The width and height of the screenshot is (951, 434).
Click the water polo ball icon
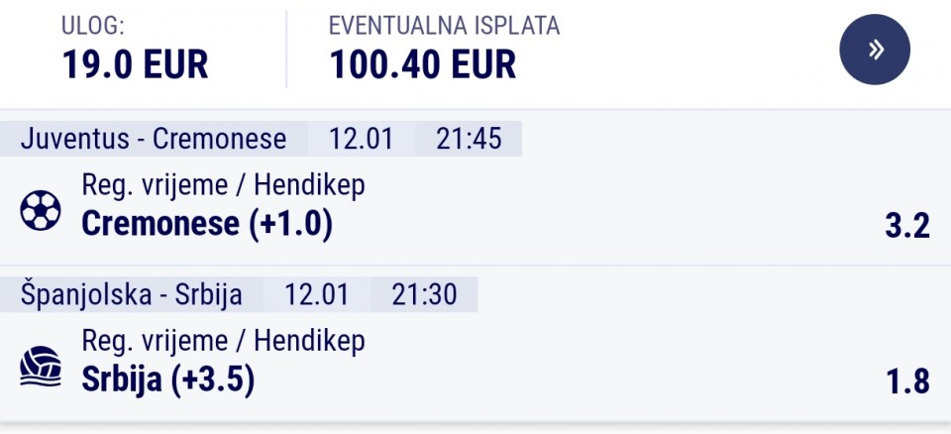coord(41,367)
